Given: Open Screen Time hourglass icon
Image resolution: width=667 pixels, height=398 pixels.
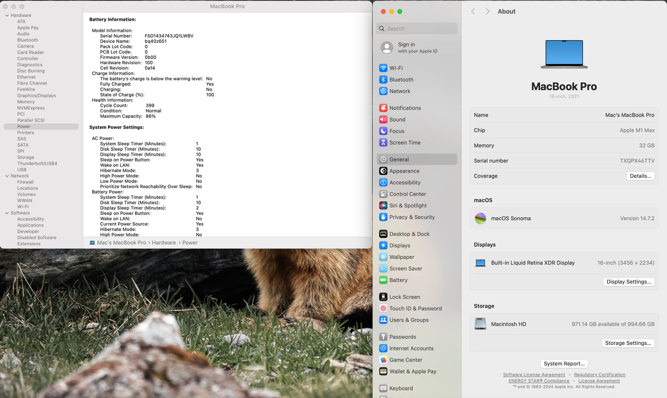Looking at the screenshot, I should pyautogui.click(x=383, y=143).
